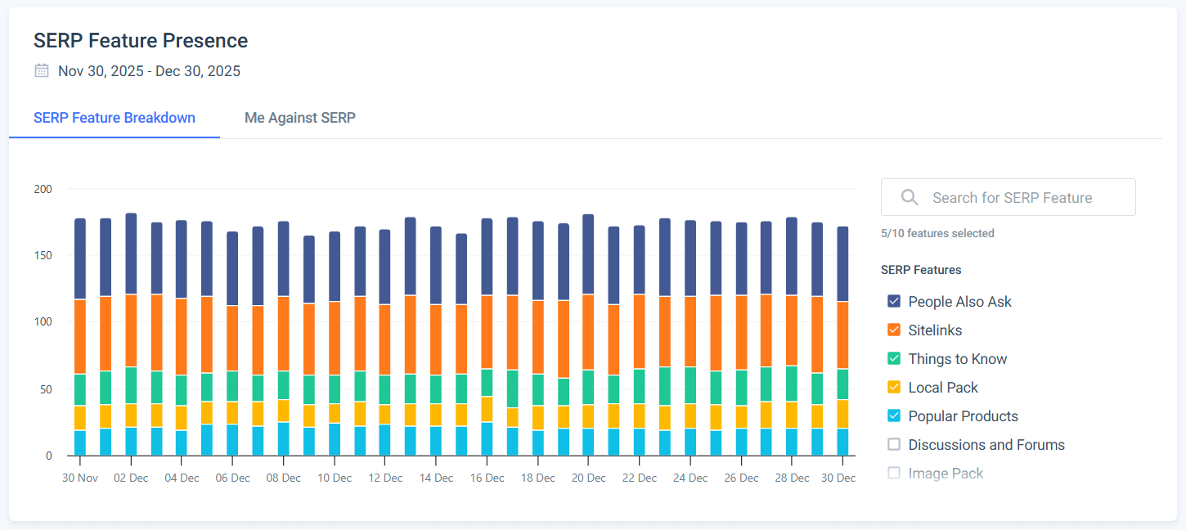Click the checked People Also Ask checkbox icon

click(x=893, y=301)
